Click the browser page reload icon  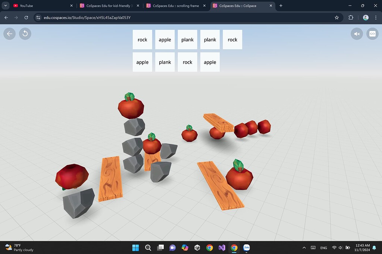tap(26, 18)
